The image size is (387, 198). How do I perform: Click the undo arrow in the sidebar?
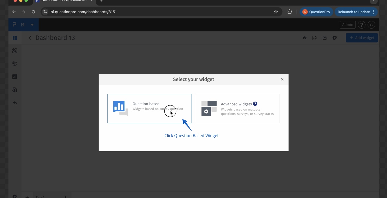click(x=15, y=103)
